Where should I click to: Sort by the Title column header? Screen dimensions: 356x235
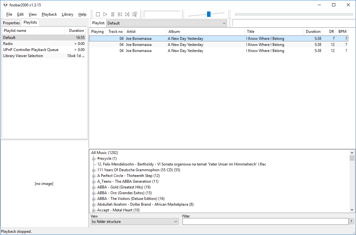tap(274, 32)
